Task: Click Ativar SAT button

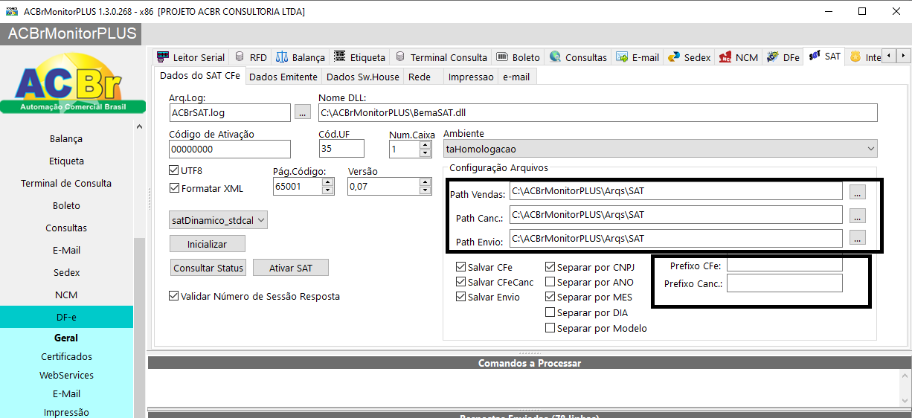Action: click(291, 268)
